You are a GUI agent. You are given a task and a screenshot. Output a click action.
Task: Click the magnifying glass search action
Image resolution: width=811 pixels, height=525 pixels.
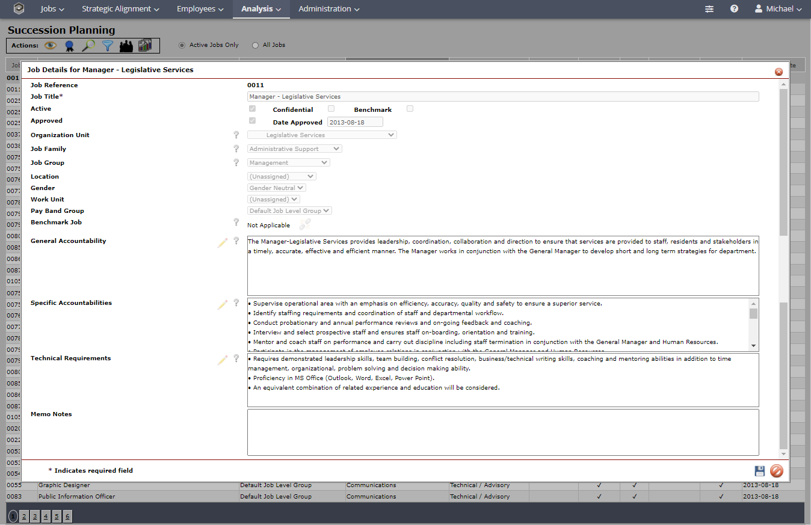[x=88, y=45]
